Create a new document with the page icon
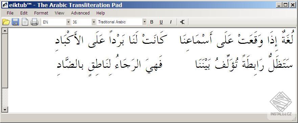This screenshot has height=123, width=298. [25, 22]
